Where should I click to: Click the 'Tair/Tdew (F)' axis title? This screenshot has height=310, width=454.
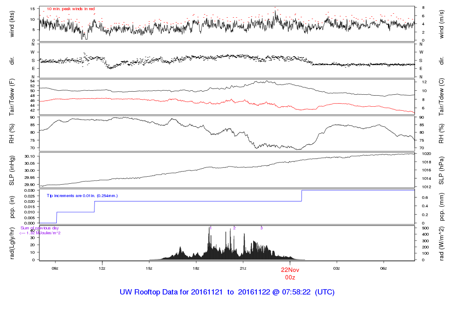point(12,97)
